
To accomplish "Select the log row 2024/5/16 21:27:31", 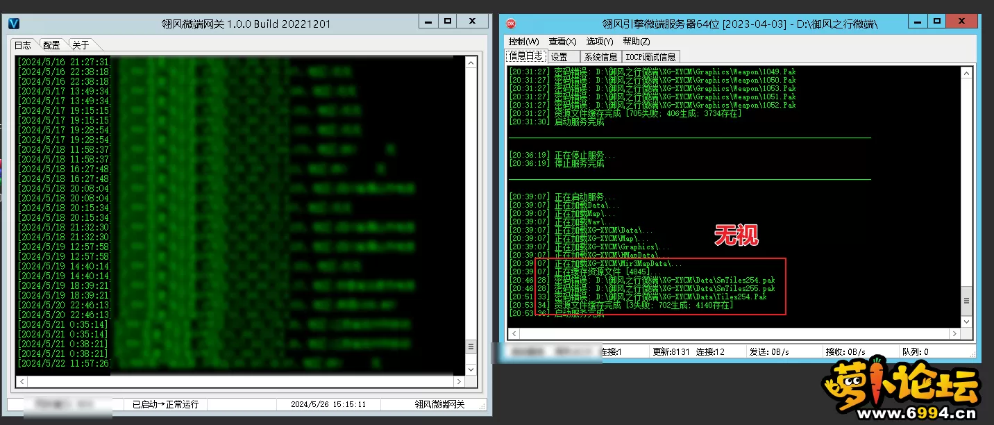I will click(x=64, y=62).
